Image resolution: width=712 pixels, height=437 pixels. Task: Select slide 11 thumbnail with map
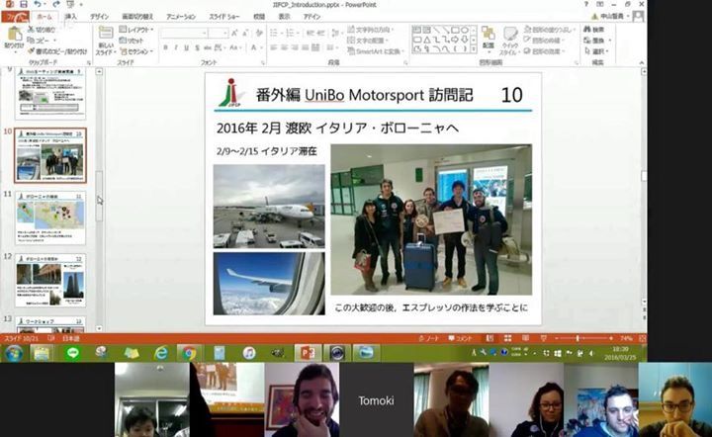50,218
